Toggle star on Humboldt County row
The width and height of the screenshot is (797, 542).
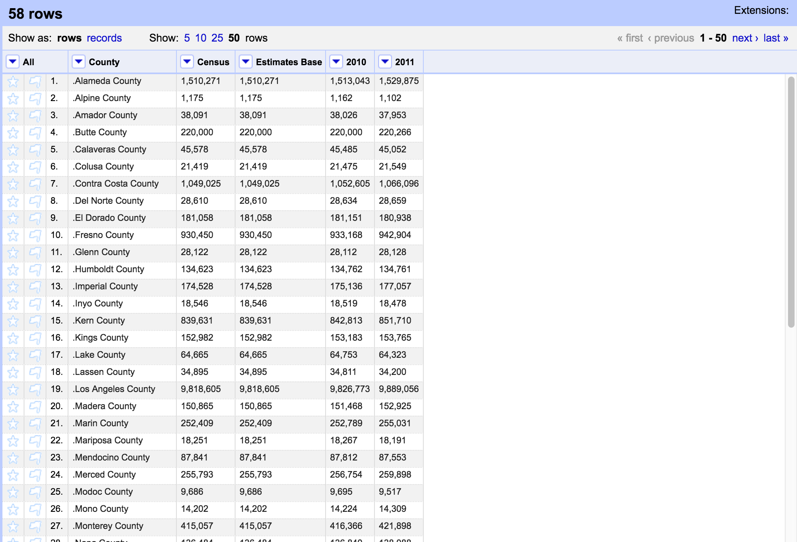pyautogui.click(x=13, y=270)
